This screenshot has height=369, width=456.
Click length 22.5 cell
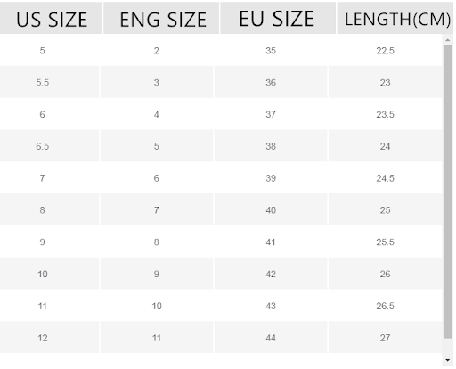(385, 51)
